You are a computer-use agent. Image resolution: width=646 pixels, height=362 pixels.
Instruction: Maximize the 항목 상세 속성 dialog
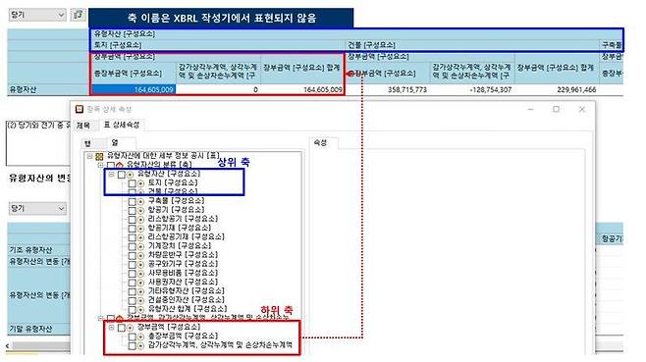tap(557, 109)
